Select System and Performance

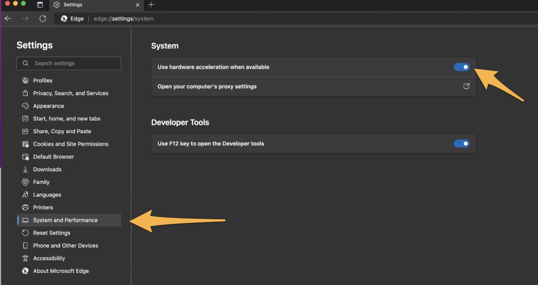(69, 220)
